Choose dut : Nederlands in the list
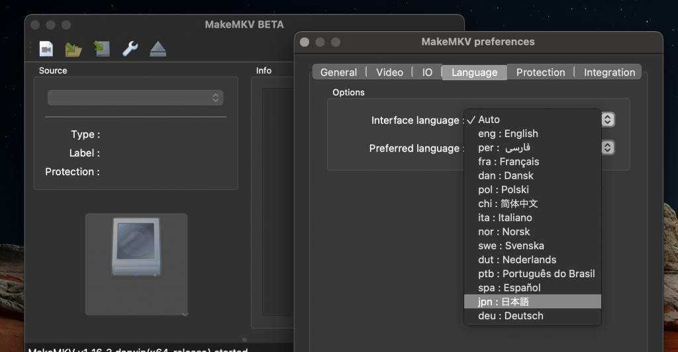Viewport: 678px width, 352px height. [x=532, y=259]
